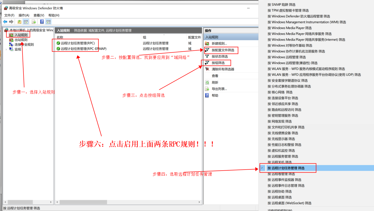Click the green check icon of 远程计划任务管理(RPC)
This screenshot has width=374, height=211.
tap(58, 43)
